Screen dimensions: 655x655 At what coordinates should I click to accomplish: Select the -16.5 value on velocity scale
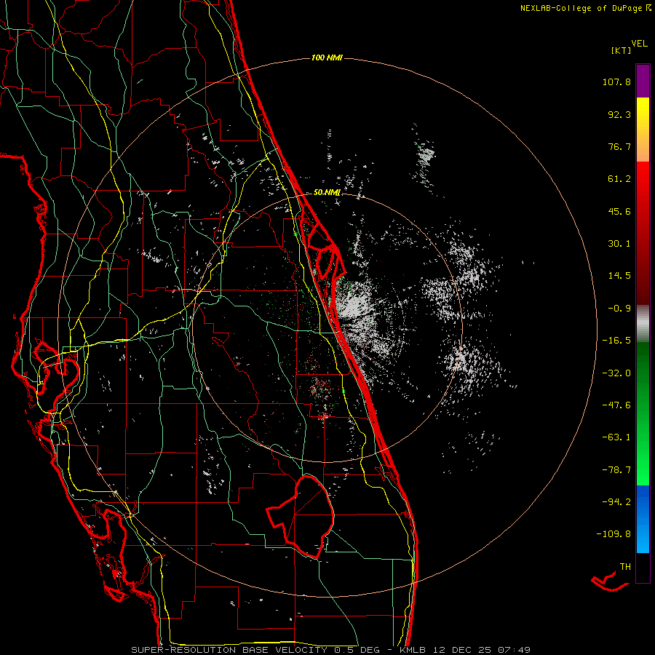616,341
